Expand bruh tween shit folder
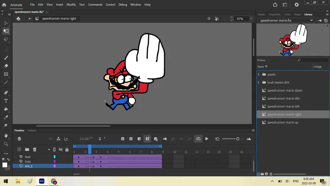Image resolution: width=330 pixels, height=186 pixels. tap(258, 82)
